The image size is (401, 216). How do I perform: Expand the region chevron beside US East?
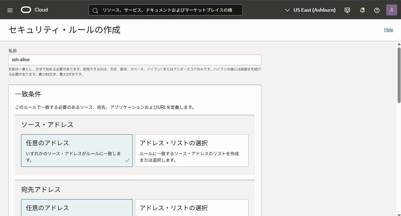click(x=288, y=10)
